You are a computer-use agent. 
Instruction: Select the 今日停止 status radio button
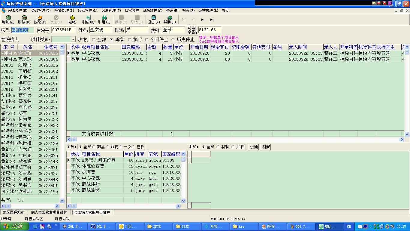click(147, 39)
